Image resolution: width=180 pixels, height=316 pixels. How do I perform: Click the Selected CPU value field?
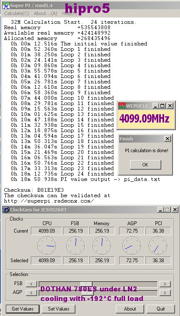[x=47, y=261]
